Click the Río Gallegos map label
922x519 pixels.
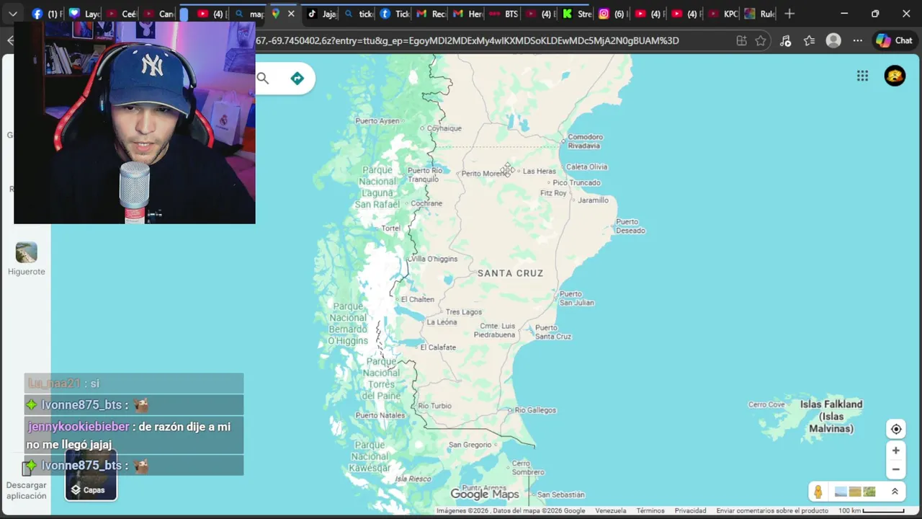click(536, 410)
